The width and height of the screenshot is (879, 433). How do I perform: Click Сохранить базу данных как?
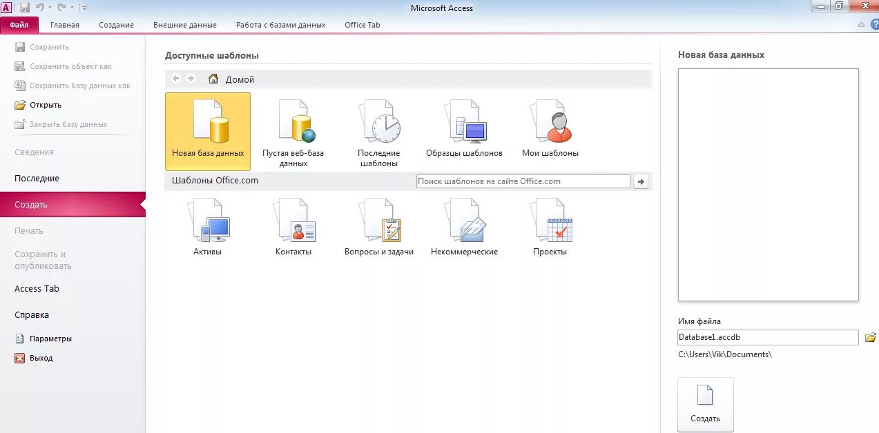tap(73, 85)
